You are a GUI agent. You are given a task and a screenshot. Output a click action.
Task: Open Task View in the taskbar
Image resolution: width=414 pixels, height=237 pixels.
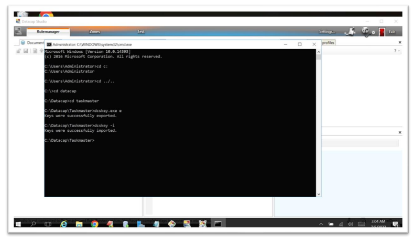(x=48, y=224)
